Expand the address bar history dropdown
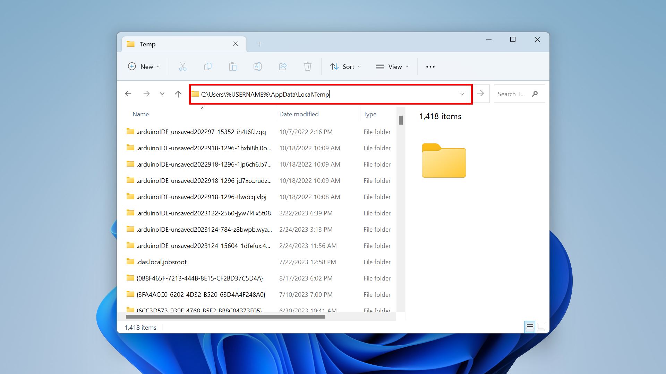Image resolution: width=666 pixels, height=374 pixels. (x=462, y=93)
